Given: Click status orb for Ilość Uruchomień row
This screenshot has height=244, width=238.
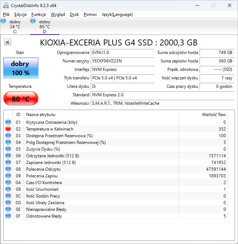Looking at the screenshot, I should [8, 189].
